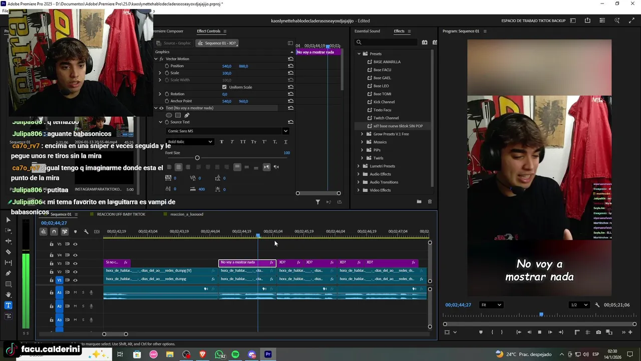This screenshot has width=641, height=361.
Task: Switch to the Effects panel tab
Action: coord(399,31)
